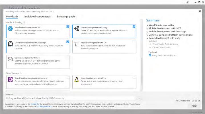Viewport: 205px width, 114px height.
Task: Check Linux development with C++ workload
Action: (134, 77)
